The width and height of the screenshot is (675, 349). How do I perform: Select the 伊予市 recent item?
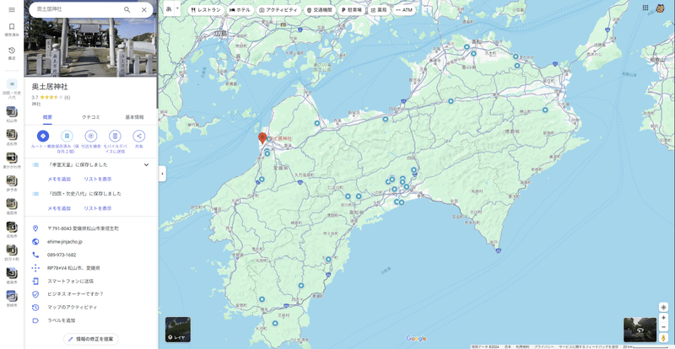tap(12, 183)
